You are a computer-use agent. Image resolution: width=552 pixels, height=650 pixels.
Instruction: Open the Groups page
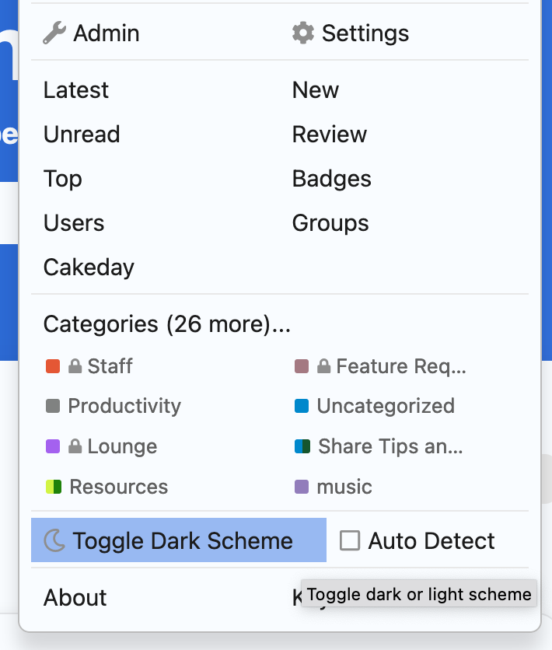pos(330,223)
